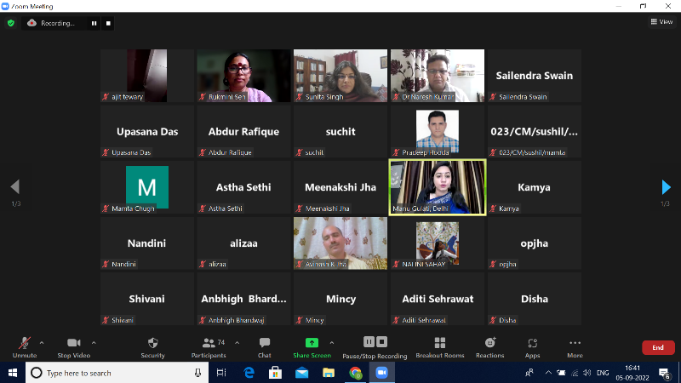
Task: Open the Security shield icon
Action: pyautogui.click(x=152, y=343)
